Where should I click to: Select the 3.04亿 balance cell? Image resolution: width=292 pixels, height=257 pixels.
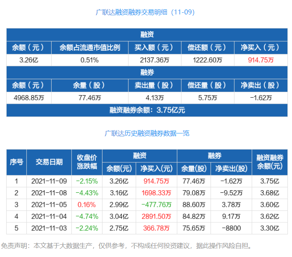(119, 216)
